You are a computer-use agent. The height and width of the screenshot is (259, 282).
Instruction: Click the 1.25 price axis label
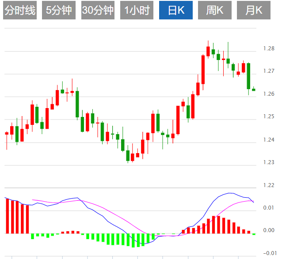(x=269, y=116)
